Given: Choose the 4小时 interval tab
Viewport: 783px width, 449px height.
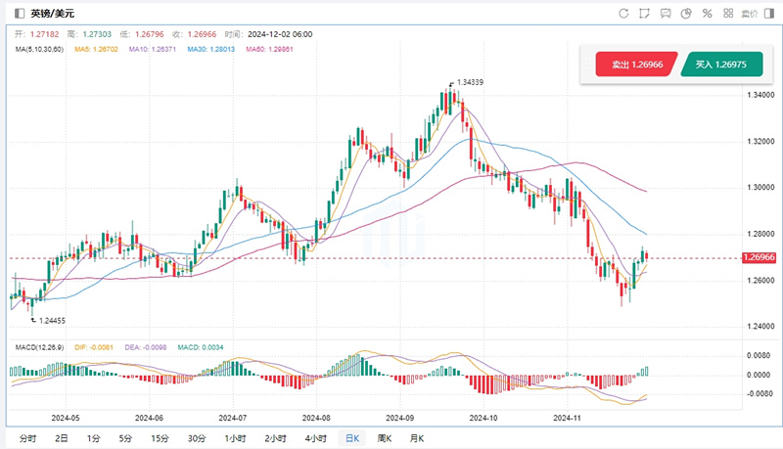Looking at the screenshot, I should point(314,437).
